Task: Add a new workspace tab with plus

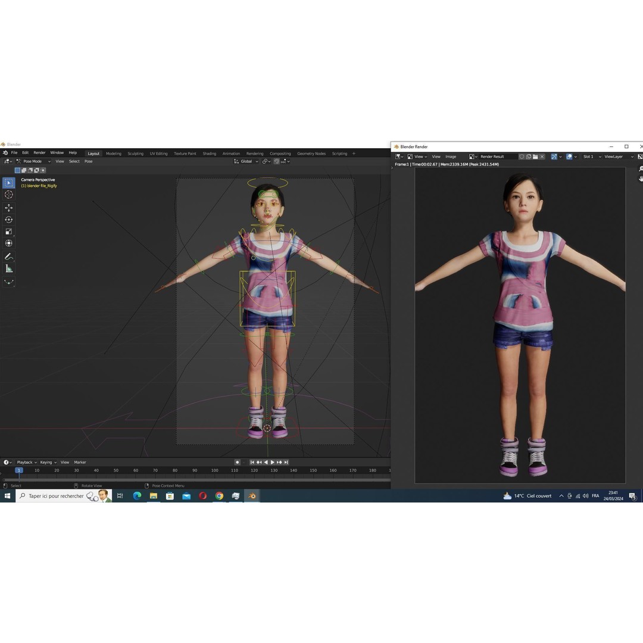Action: tap(354, 154)
